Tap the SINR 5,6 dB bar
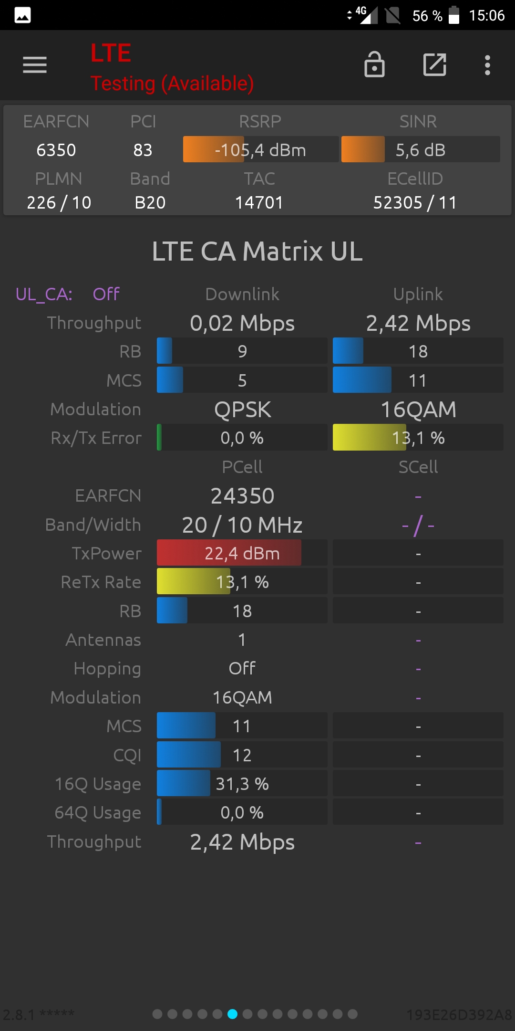The image size is (515, 1031). pyautogui.click(x=421, y=149)
